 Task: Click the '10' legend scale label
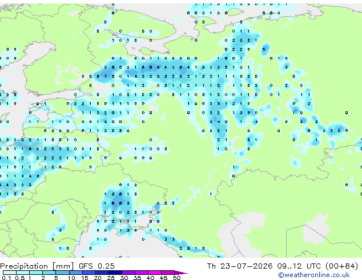tap(71, 278)
